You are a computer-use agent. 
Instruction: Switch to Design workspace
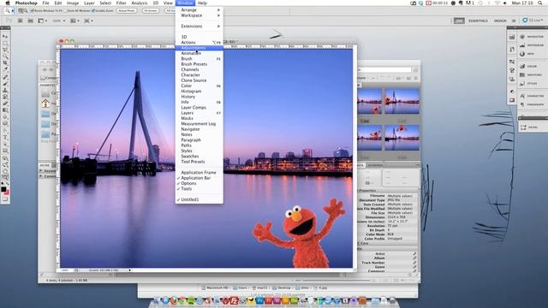[x=500, y=21]
